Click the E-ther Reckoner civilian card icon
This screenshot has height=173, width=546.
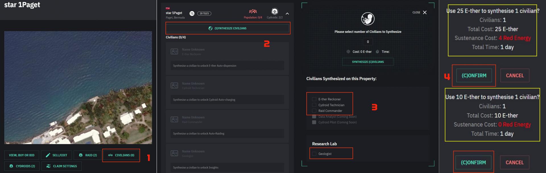[174, 52]
